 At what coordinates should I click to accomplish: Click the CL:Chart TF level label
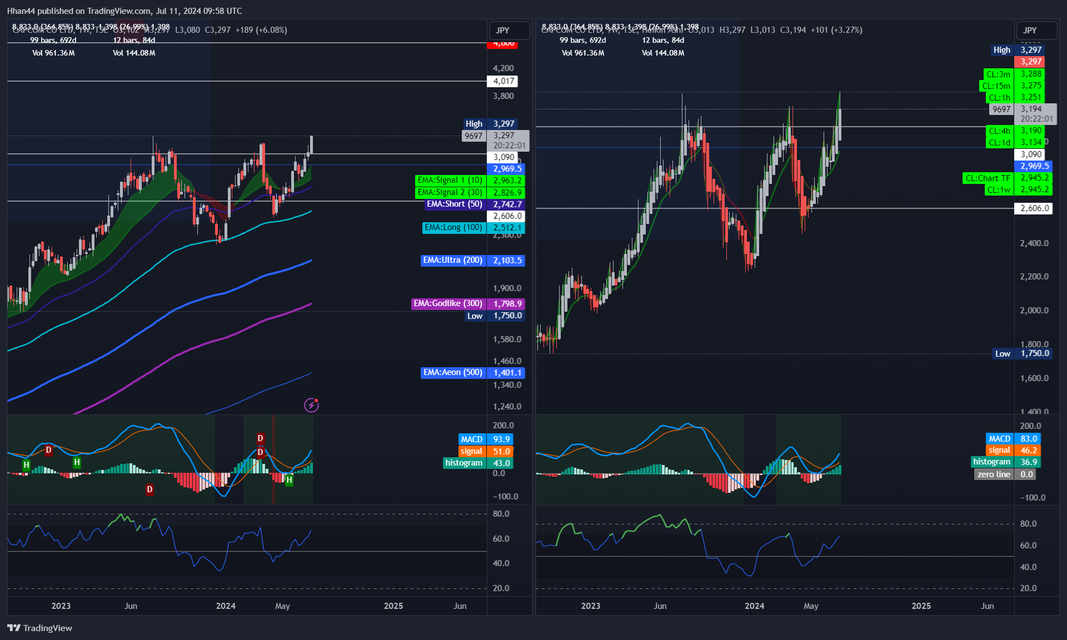988,178
